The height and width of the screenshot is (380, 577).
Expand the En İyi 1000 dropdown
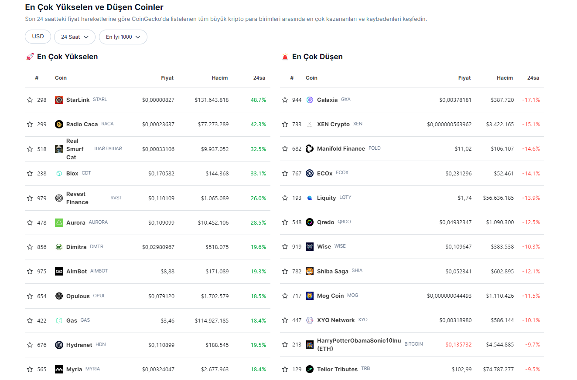click(123, 37)
